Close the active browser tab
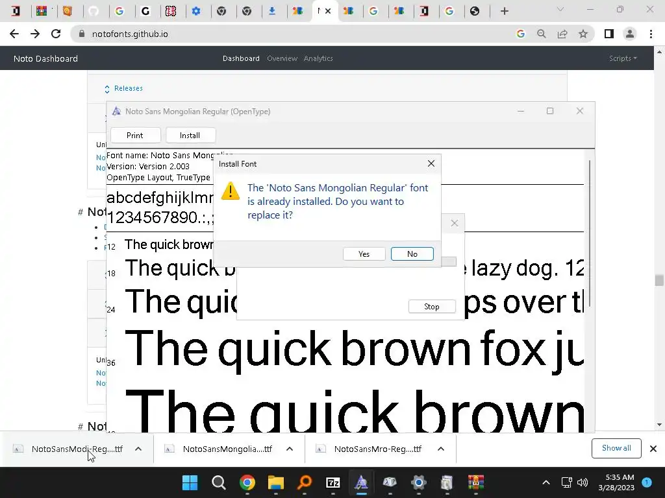Viewport: 665px width, 498px height. pyautogui.click(x=328, y=11)
